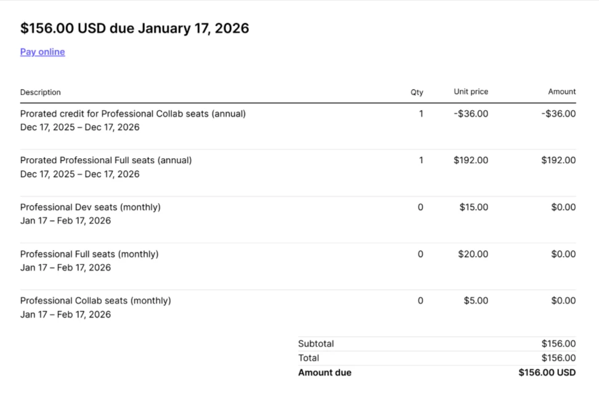Click the Subtotal label
Viewport: 599px width, 405px height.
316,343
